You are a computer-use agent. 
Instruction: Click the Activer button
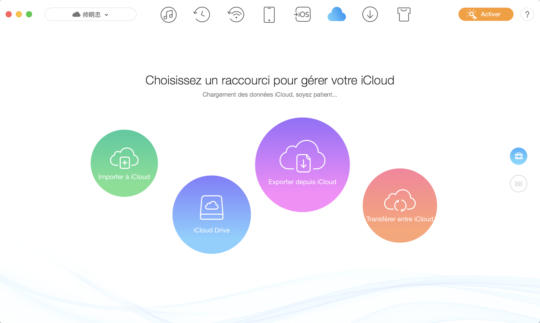(486, 14)
